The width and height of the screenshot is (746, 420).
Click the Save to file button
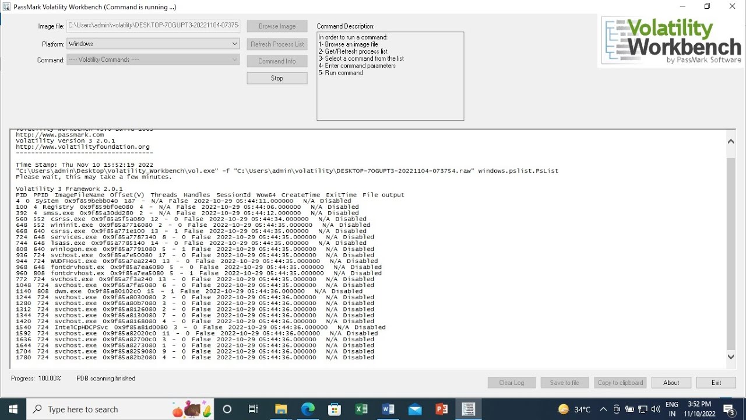(564, 383)
